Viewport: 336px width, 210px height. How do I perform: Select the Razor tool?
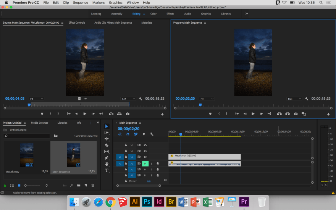[107, 145]
